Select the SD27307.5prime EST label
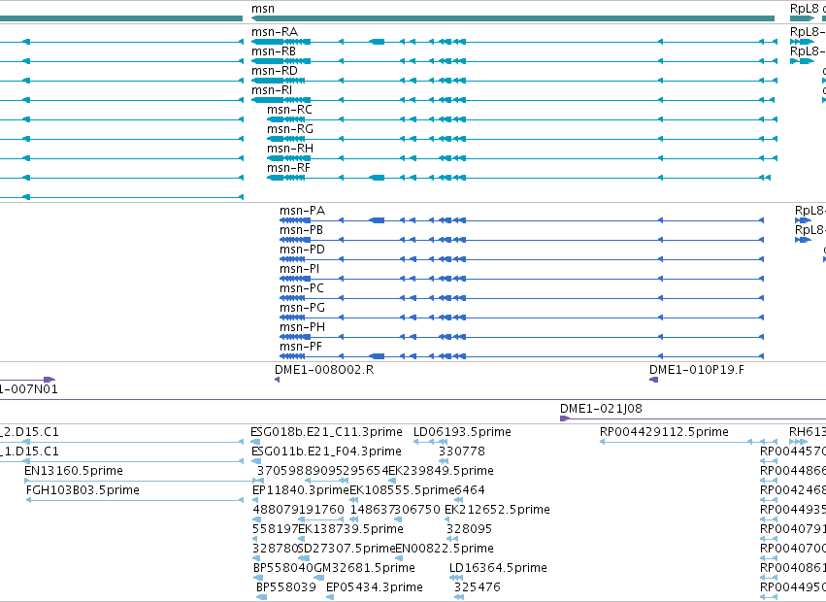Screen dimensions: 826x602 pos(347,549)
